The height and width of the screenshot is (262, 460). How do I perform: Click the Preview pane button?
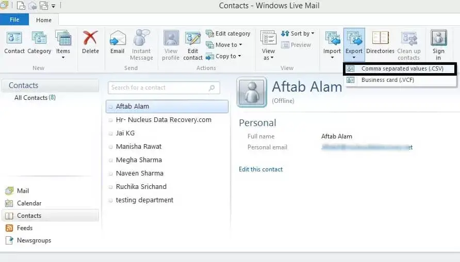click(296, 45)
